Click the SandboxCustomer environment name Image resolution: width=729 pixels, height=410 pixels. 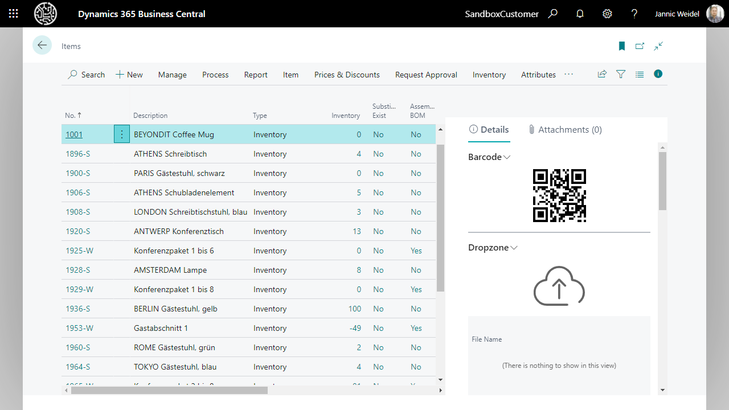point(502,14)
